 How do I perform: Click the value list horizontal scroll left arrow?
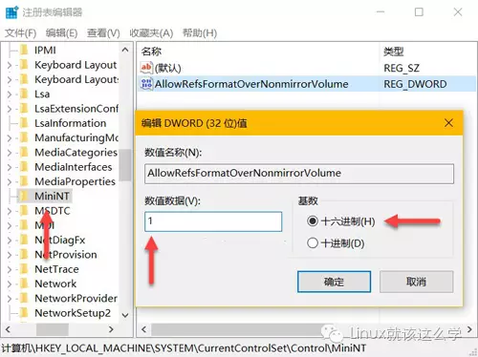coord(144,329)
